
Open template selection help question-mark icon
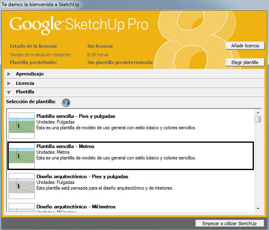tap(66, 103)
